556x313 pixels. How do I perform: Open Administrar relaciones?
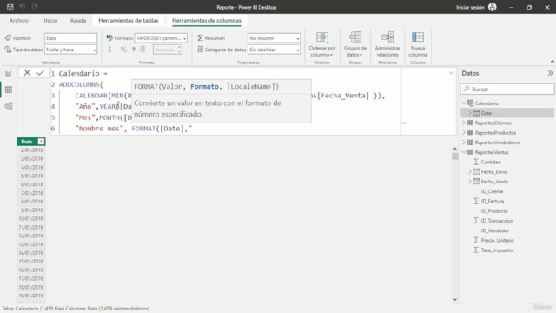[x=387, y=44]
